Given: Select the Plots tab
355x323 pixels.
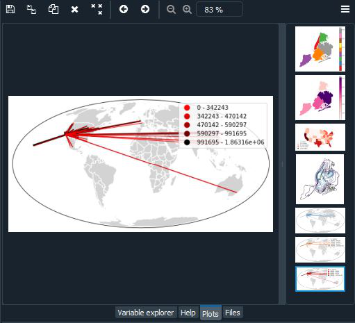Looking at the screenshot, I should [x=210, y=313].
